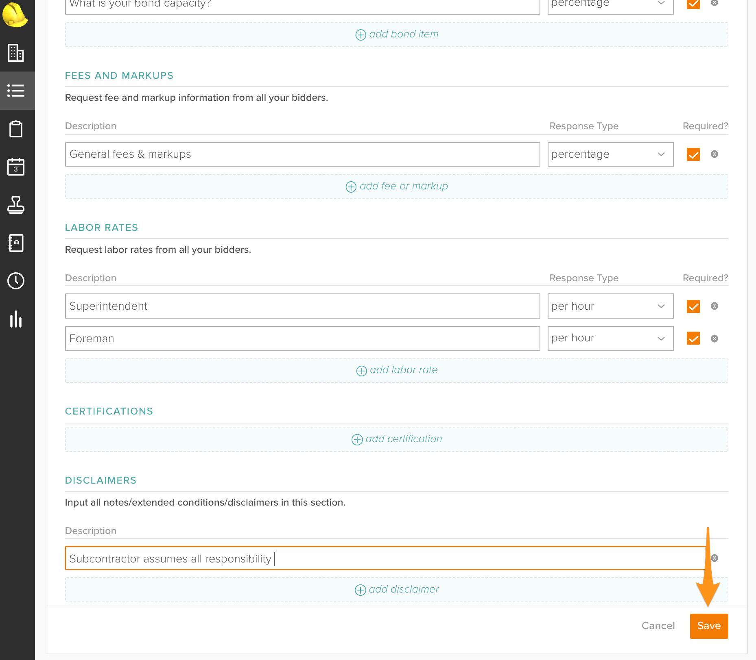Open the hard hat app home icon
The width and height of the screenshot is (756, 660).
click(16, 15)
